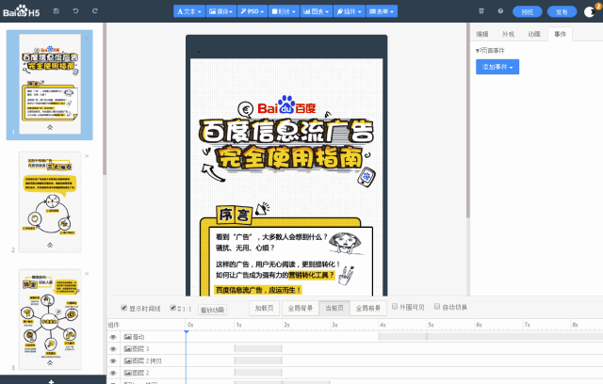Redo the last undone action
603x384 pixels.
[x=94, y=11]
